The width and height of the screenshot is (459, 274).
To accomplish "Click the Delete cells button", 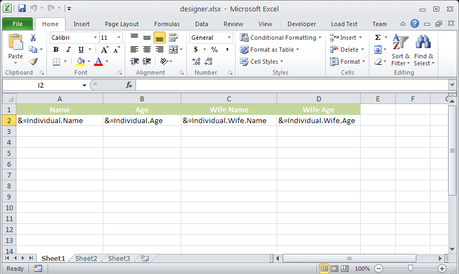I will point(347,50).
